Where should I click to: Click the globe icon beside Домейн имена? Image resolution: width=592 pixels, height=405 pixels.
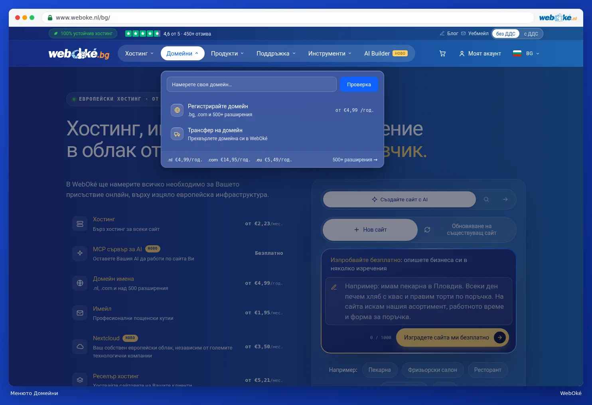point(80,283)
